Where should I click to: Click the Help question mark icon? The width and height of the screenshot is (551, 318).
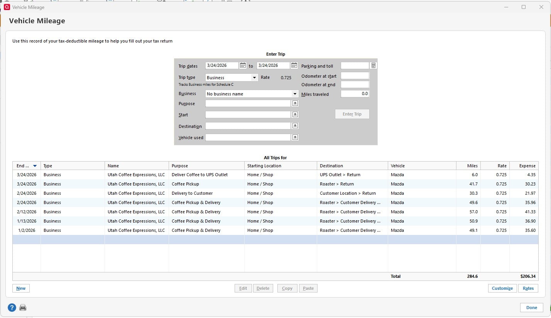point(12,307)
